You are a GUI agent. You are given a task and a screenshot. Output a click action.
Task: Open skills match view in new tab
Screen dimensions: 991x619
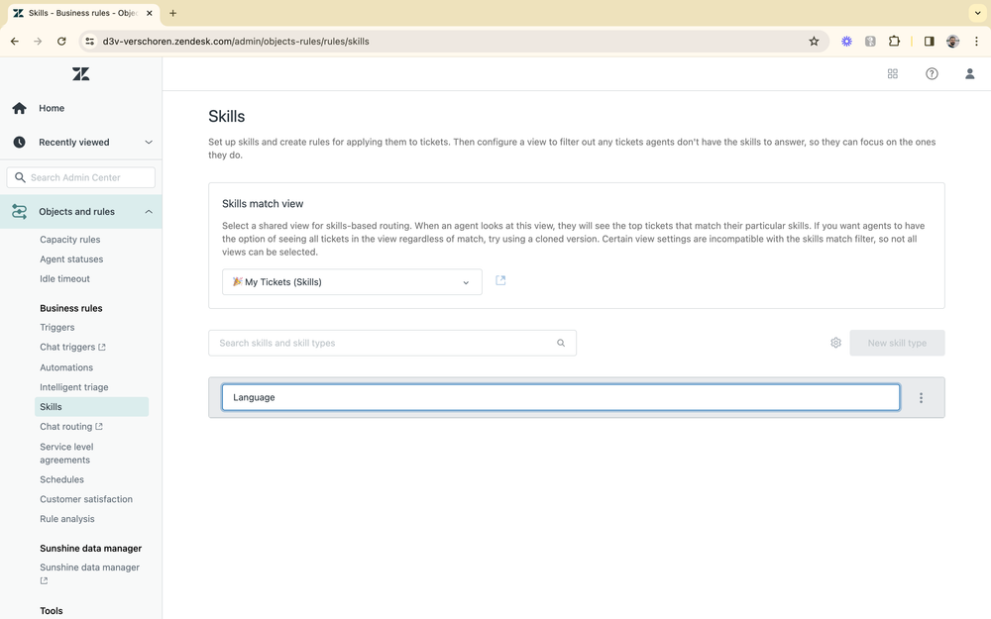[500, 280]
